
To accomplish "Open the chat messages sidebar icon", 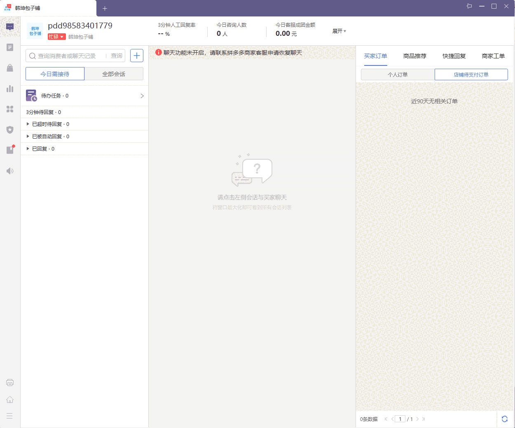I will pyautogui.click(x=10, y=27).
